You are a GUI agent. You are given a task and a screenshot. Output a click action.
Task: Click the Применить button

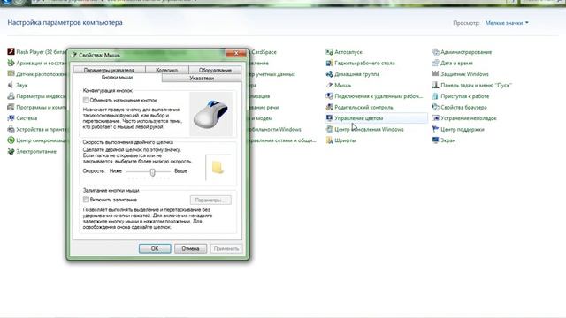226,248
